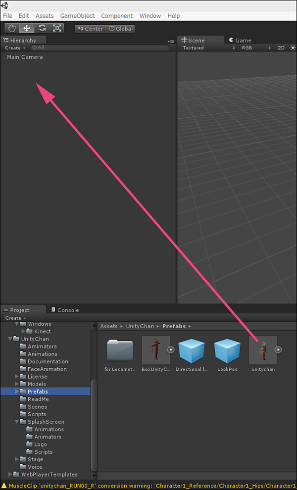
Task: Select the LookPos prefab cube icon
Action: tap(227, 350)
